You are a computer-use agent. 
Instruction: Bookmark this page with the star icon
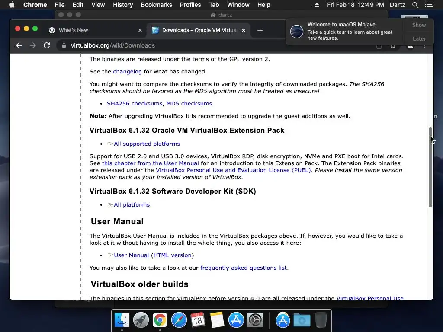coord(393,46)
